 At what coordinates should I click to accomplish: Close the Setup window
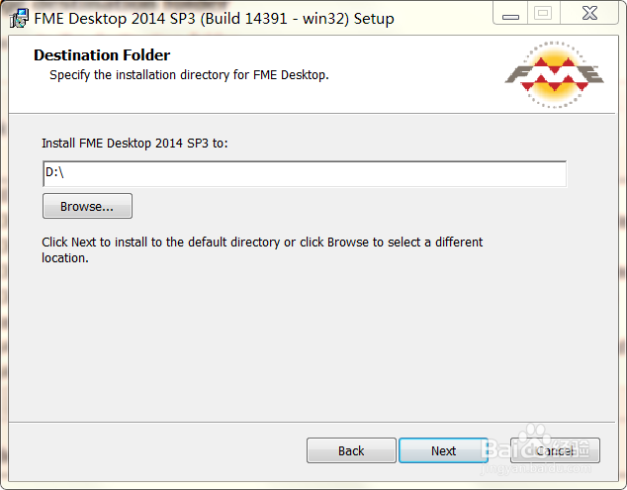589,13
